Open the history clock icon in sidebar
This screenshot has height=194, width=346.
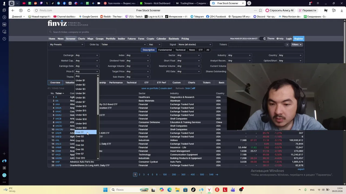click(4, 39)
